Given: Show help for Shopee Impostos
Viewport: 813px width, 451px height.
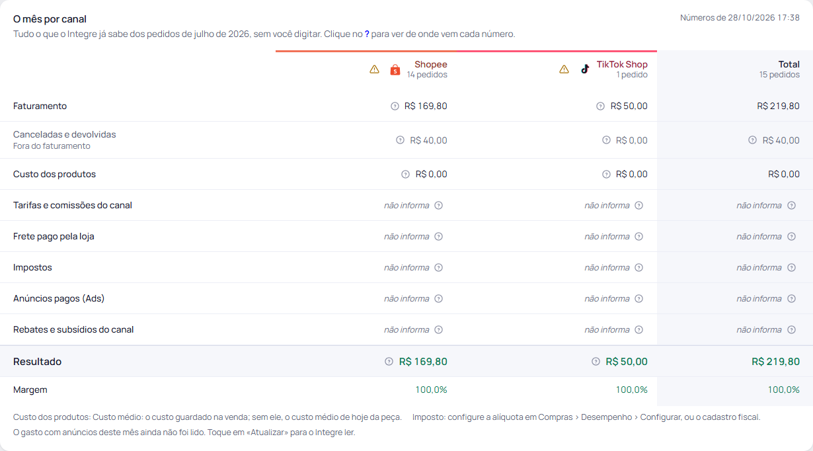Looking at the screenshot, I should point(438,268).
